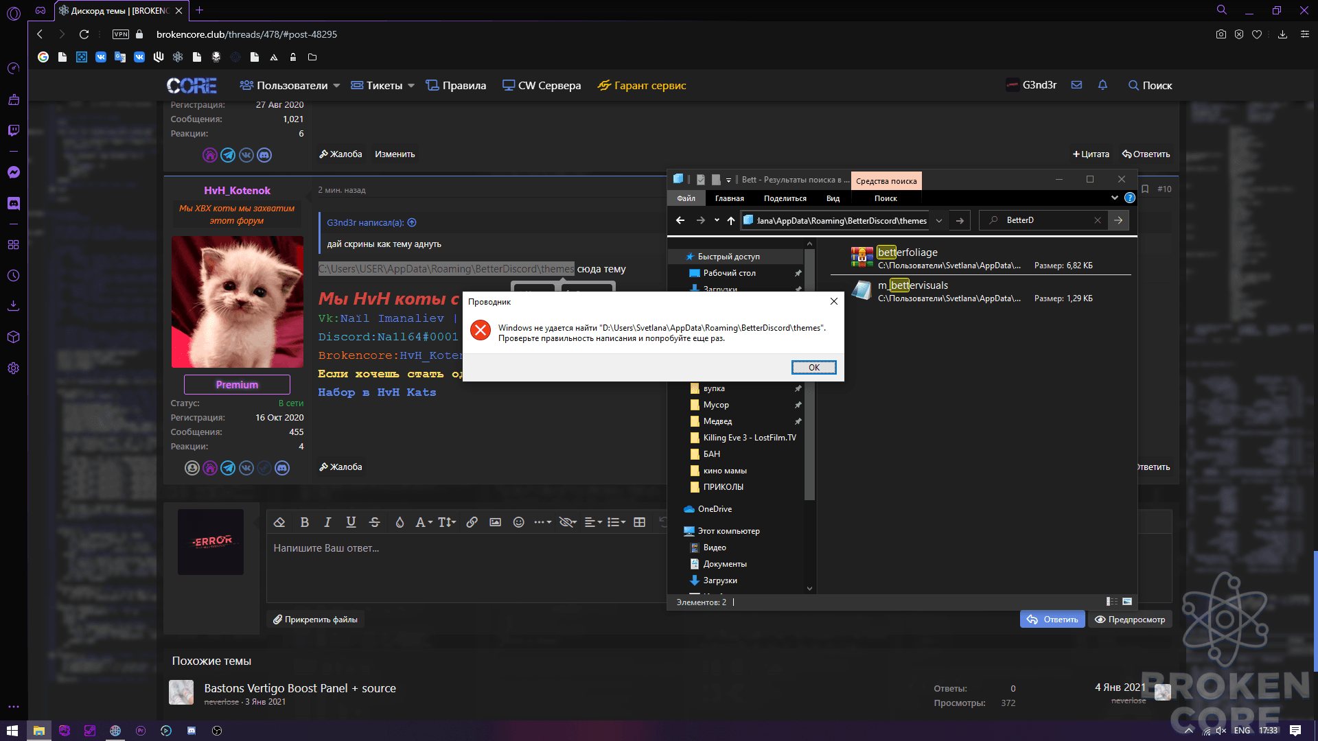This screenshot has width=1318, height=741.
Task: Click the notifications bell icon in forum header
Action: pos(1102,85)
